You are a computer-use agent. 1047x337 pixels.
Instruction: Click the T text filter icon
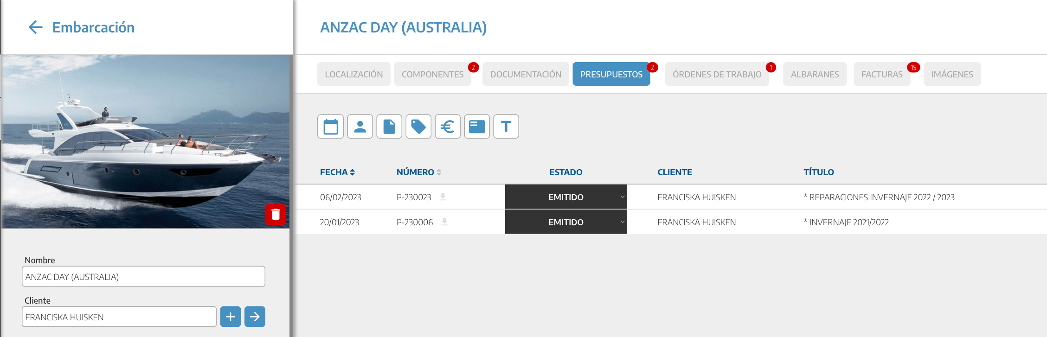tap(506, 127)
